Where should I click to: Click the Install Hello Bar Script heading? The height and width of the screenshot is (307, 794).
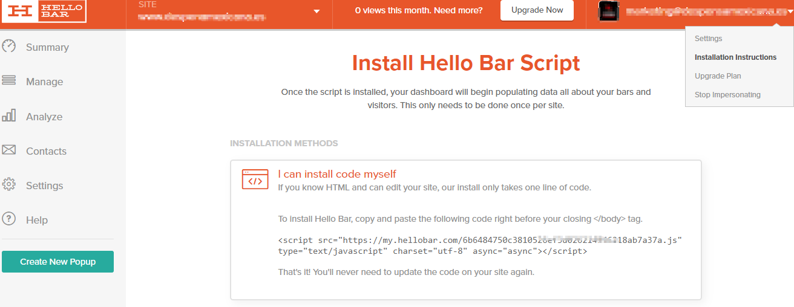(466, 63)
